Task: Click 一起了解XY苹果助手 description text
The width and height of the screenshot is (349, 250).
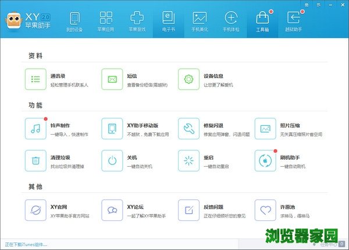Action: 146,216
